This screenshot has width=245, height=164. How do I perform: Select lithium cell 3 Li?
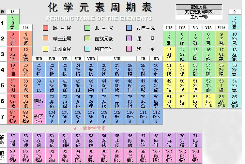tap(13, 38)
